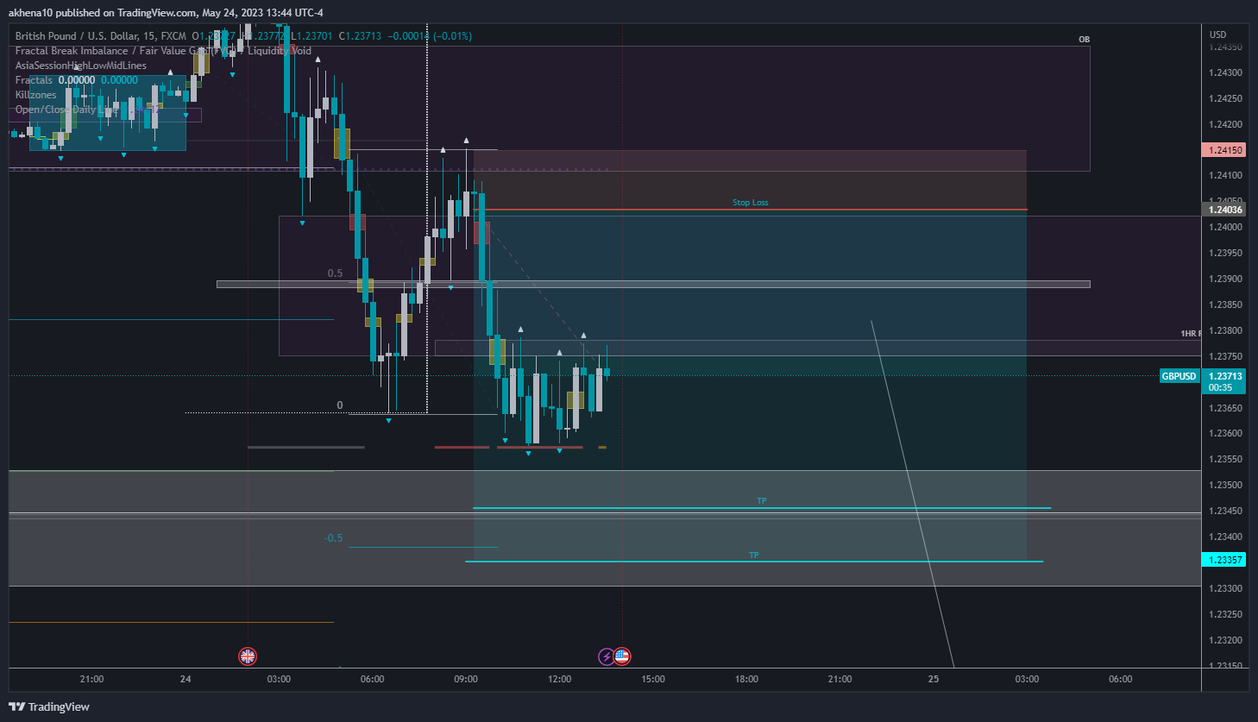Click the '1HR F' zone label
Image resolution: width=1258 pixels, height=722 pixels.
point(1191,334)
